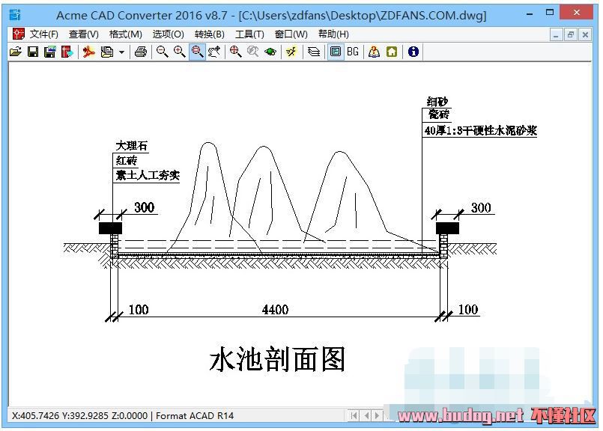This screenshot has width=603, height=431.
Task: Click the Zoom out magnifier icon
Action: [x=162, y=52]
